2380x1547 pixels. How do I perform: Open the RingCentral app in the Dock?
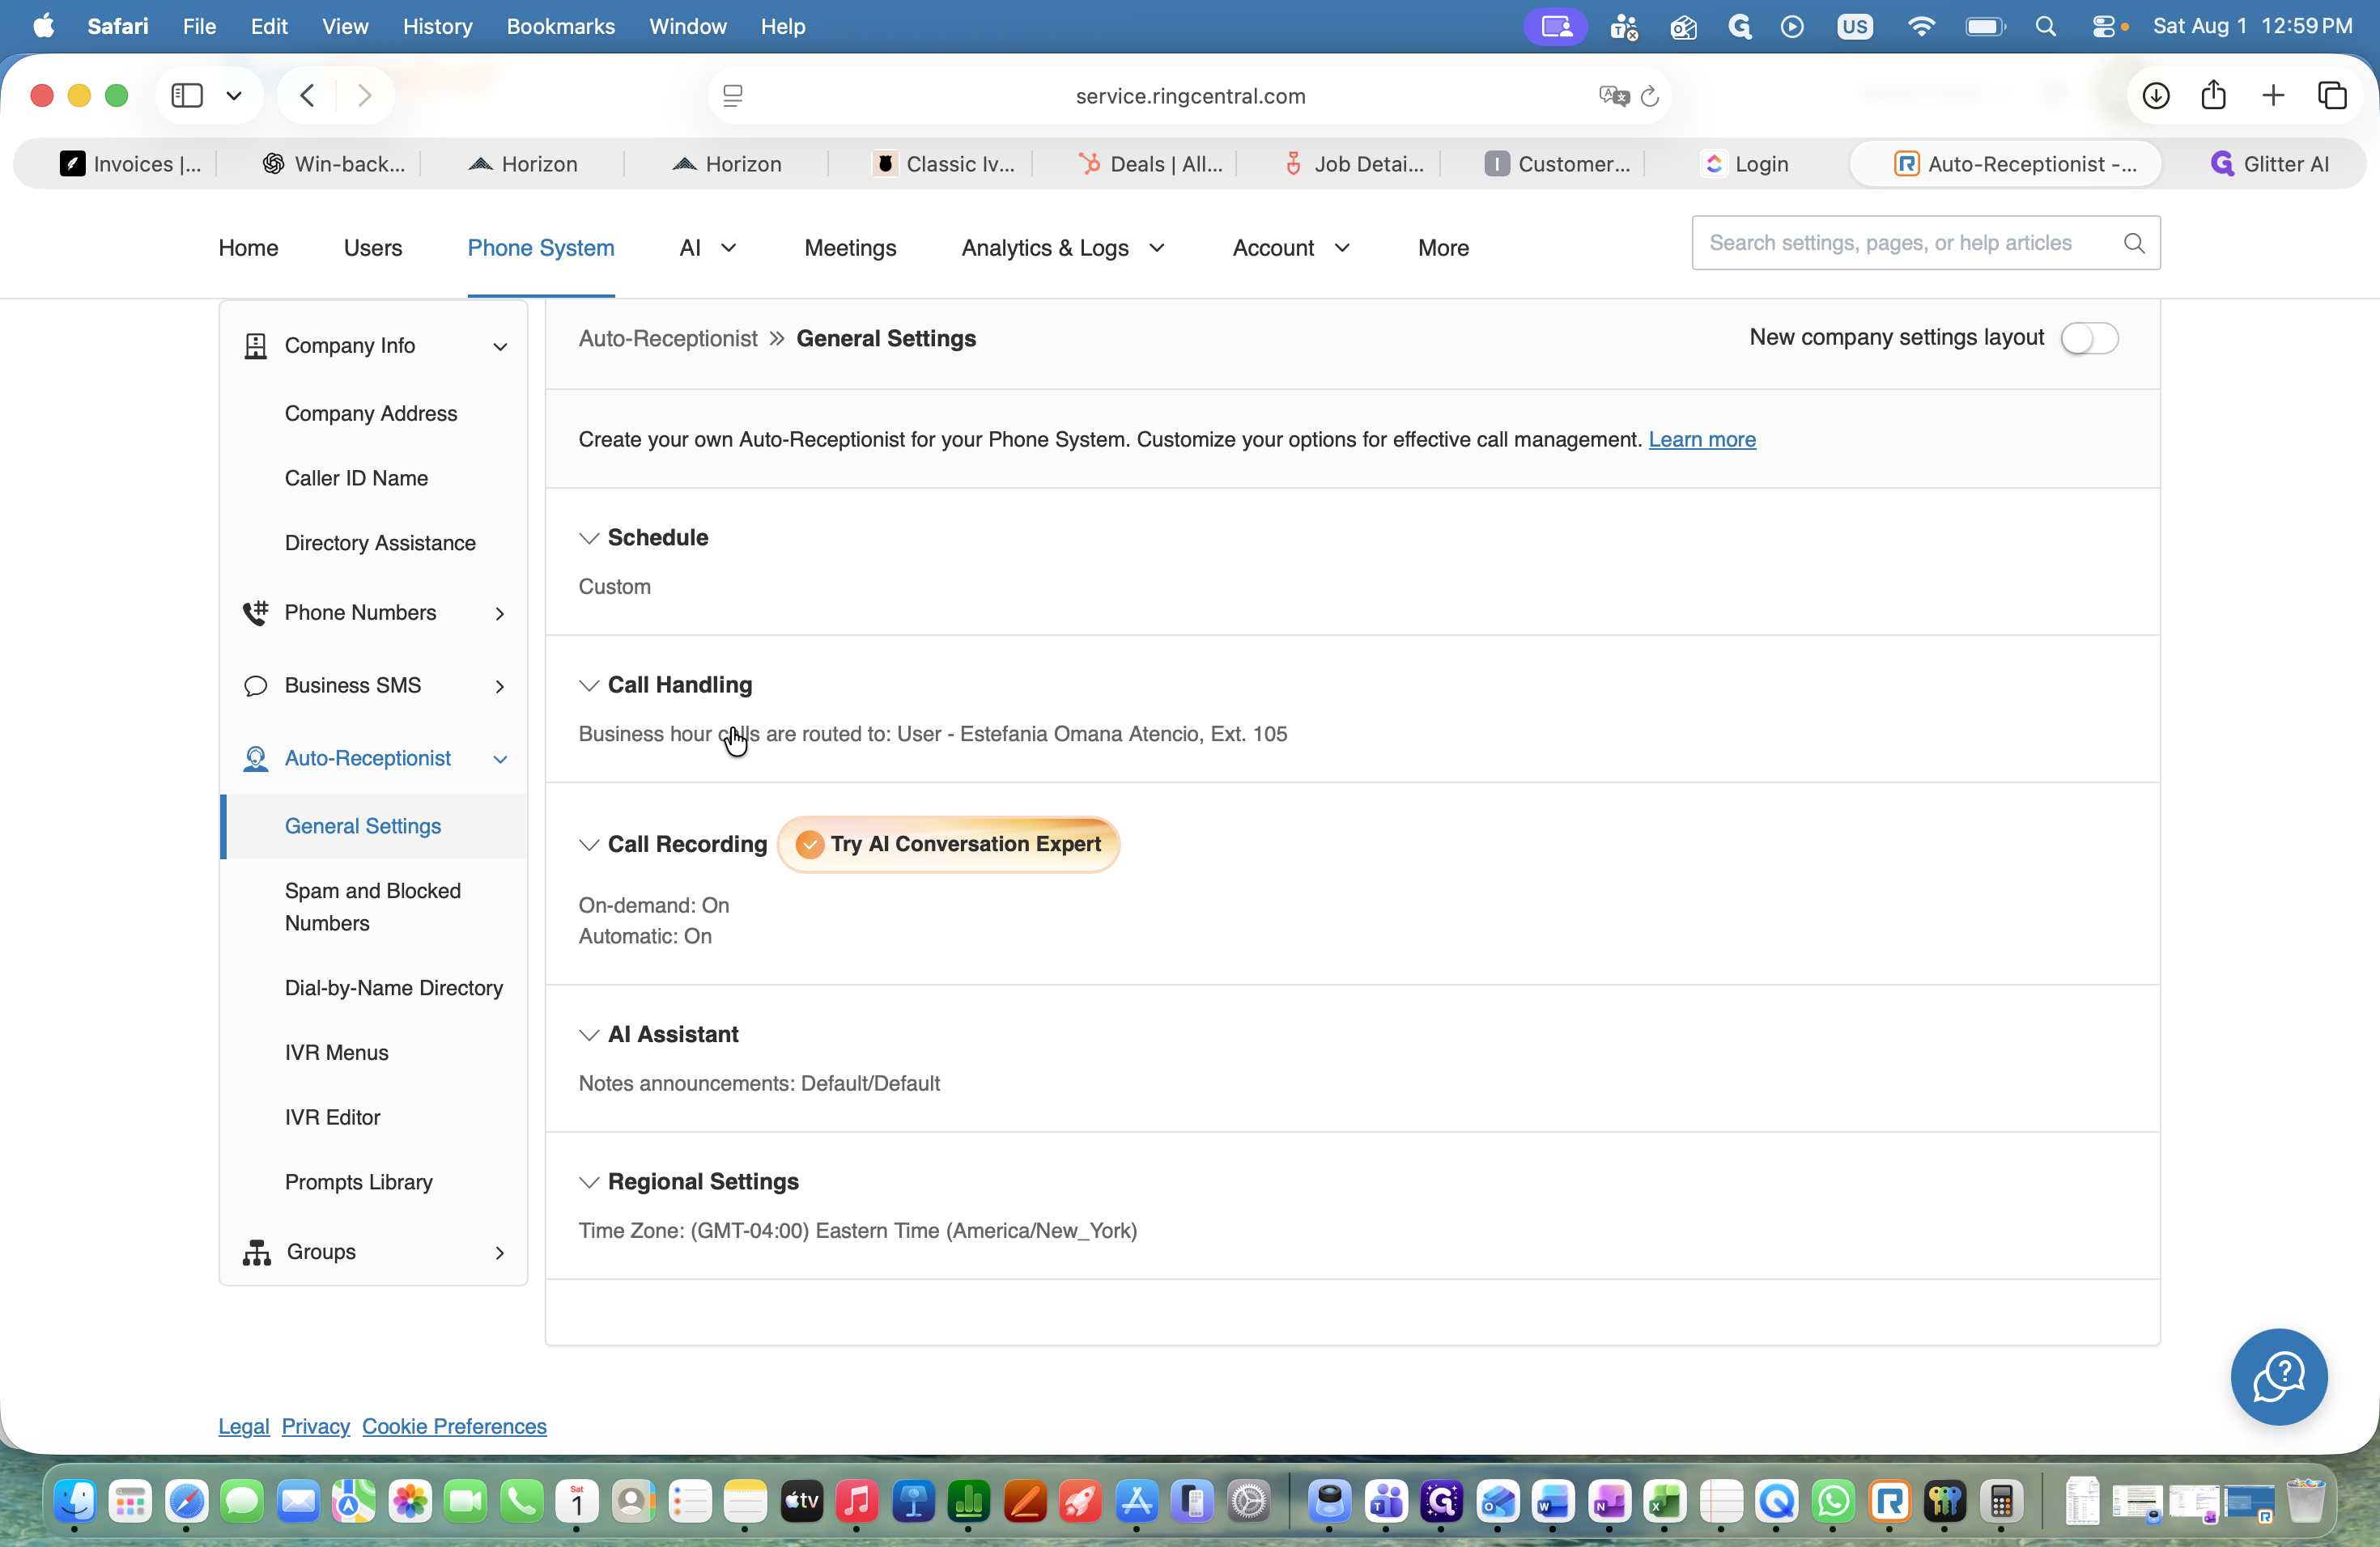(1889, 1500)
